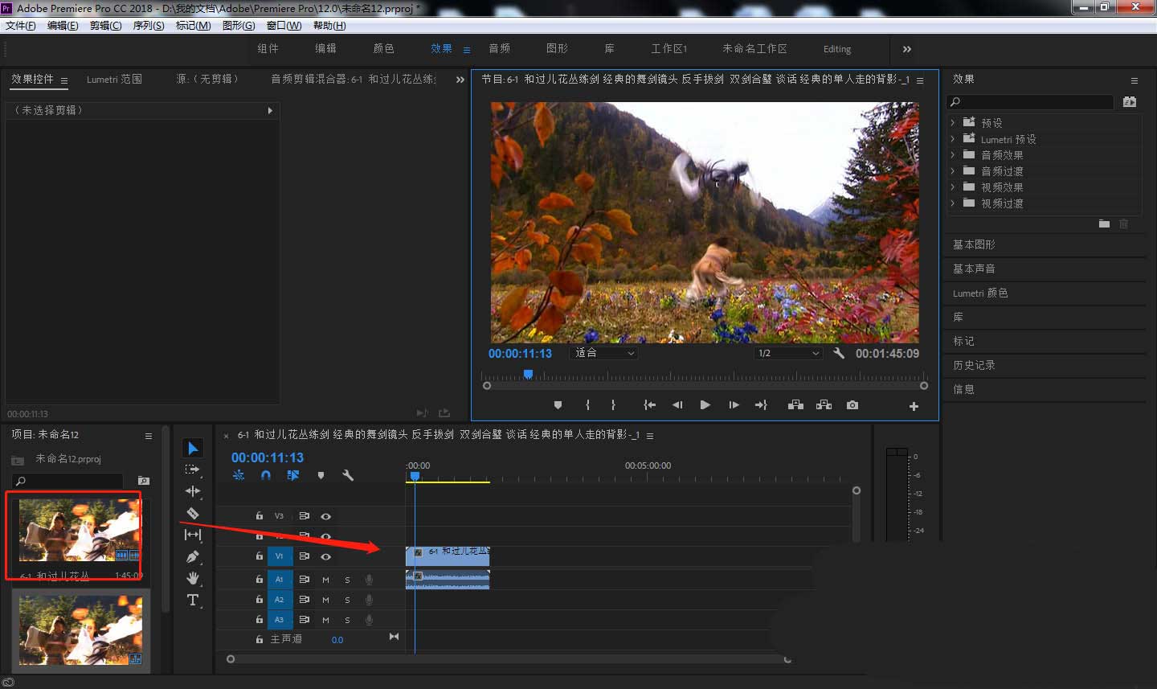Open the 适合 zoom level dropdown
This screenshot has height=689, width=1157.
pos(603,352)
